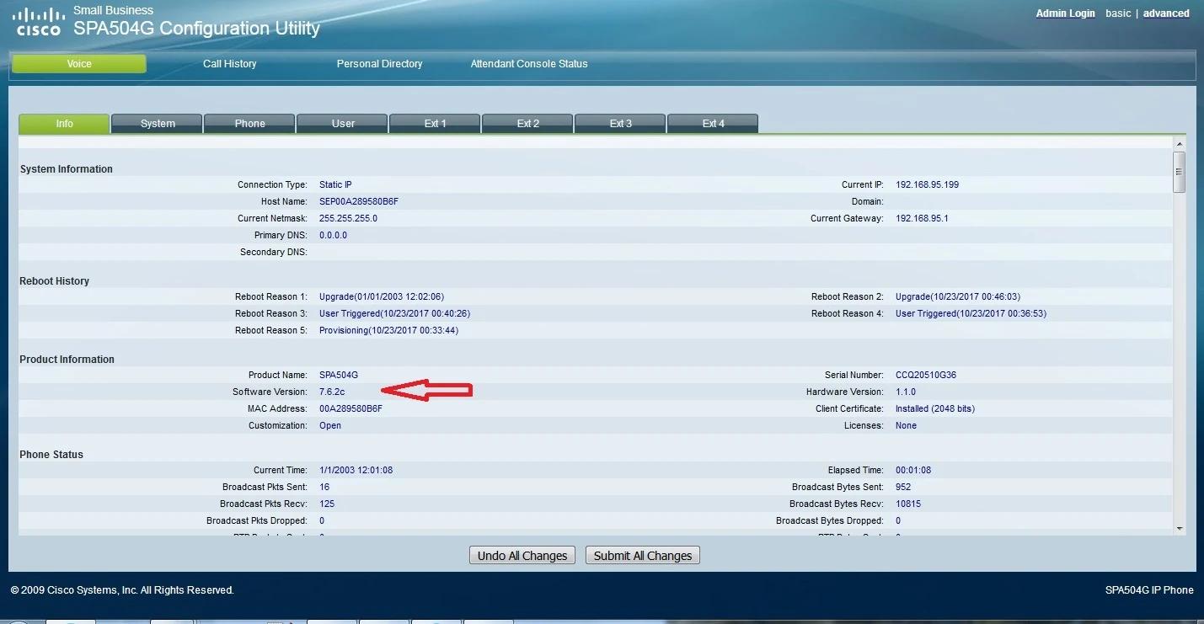Click "Upgrade(10/23/2017 00:46:03)" reboot reason

click(x=958, y=296)
